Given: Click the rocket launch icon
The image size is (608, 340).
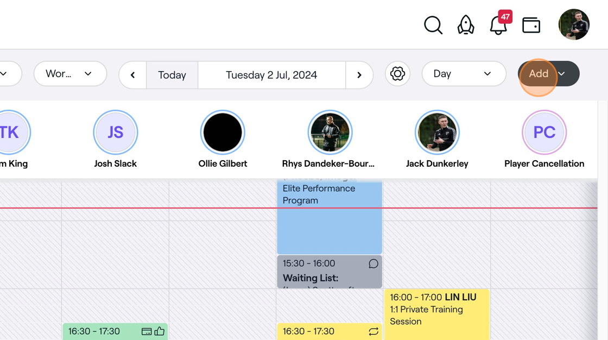Looking at the screenshot, I should pos(466,25).
